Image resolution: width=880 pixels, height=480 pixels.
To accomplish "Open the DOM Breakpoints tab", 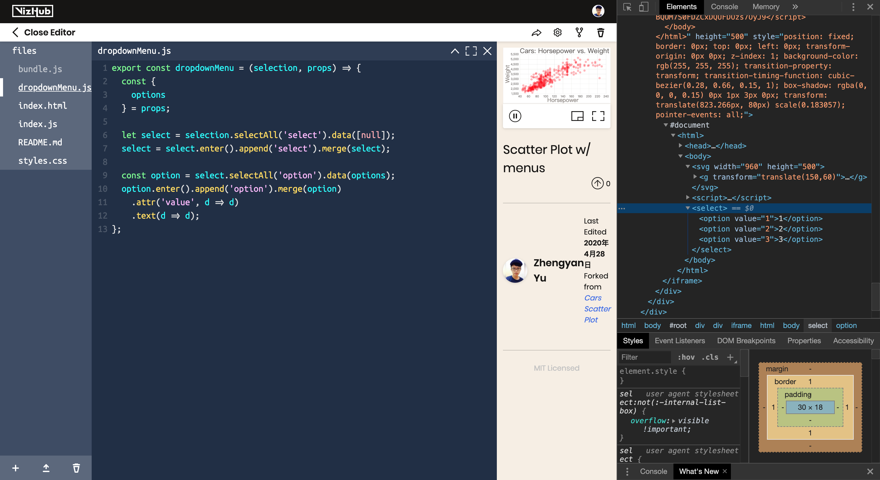I will tap(746, 341).
